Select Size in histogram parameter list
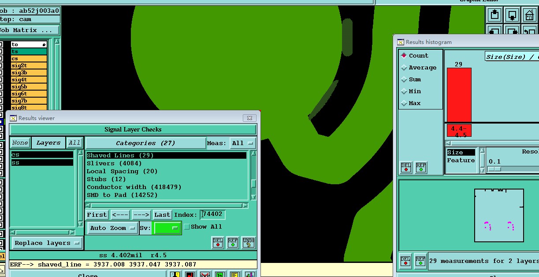 click(461, 153)
